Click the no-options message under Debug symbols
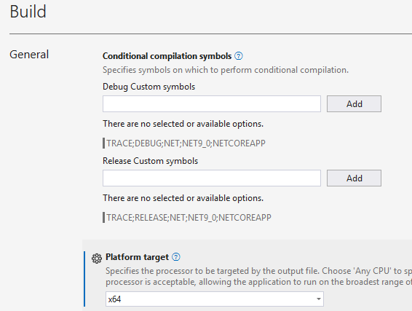This screenshot has width=412, height=311. coord(183,124)
